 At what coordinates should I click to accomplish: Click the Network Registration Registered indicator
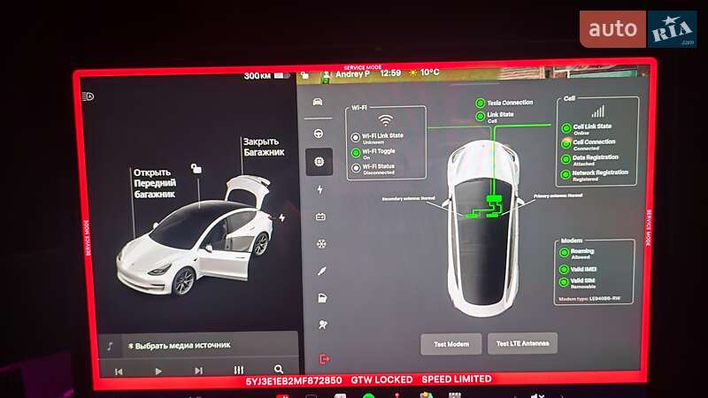[x=566, y=174]
